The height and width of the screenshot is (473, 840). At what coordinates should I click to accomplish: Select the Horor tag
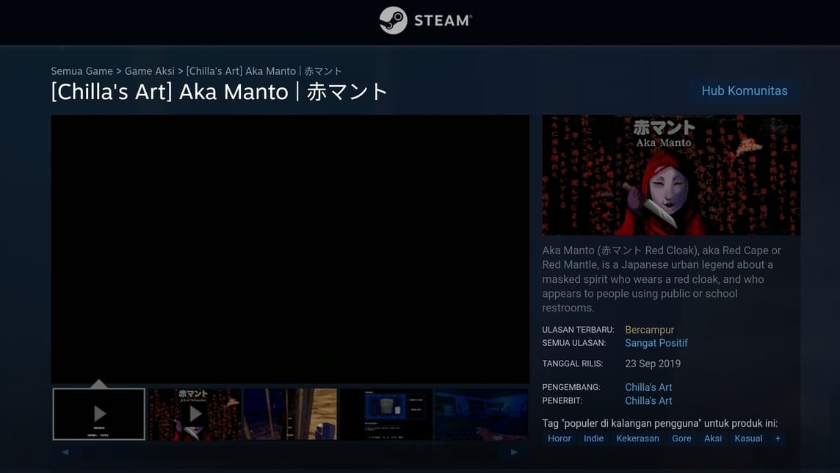tap(559, 438)
